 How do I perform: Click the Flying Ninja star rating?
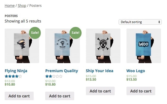(x=13, y=76)
